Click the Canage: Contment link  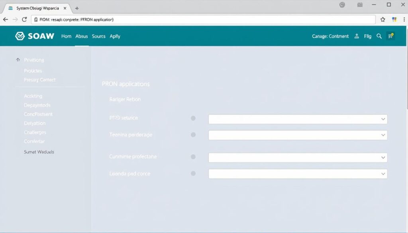click(330, 36)
